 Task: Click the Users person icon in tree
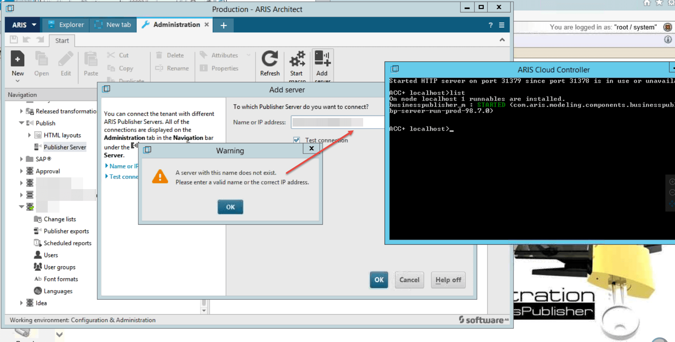[38, 255]
